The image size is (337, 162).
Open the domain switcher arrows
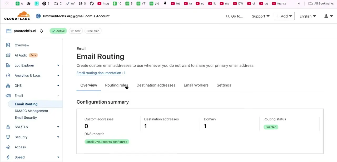click(x=41, y=31)
